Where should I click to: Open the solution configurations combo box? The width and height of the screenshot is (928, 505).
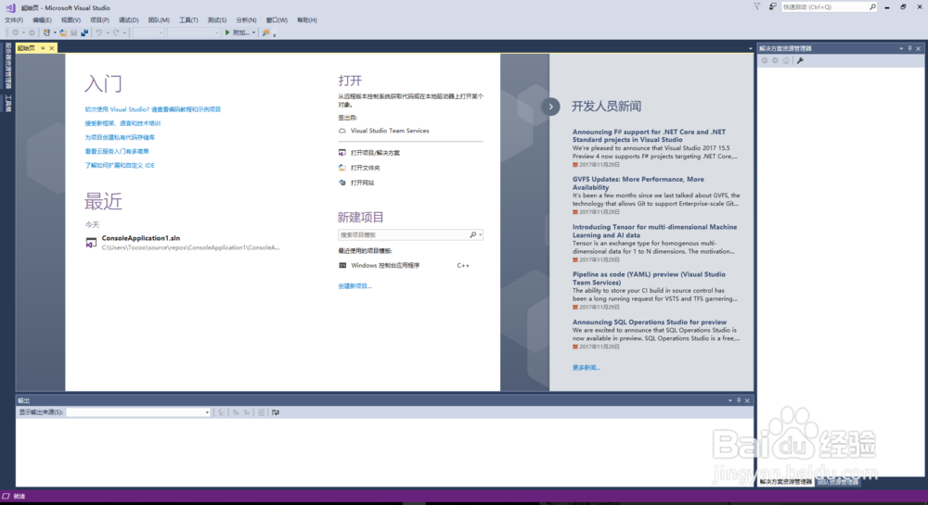pyautogui.click(x=148, y=32)
